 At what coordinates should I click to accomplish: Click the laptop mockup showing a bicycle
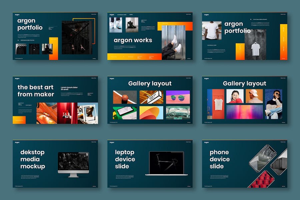click(166, 163)
